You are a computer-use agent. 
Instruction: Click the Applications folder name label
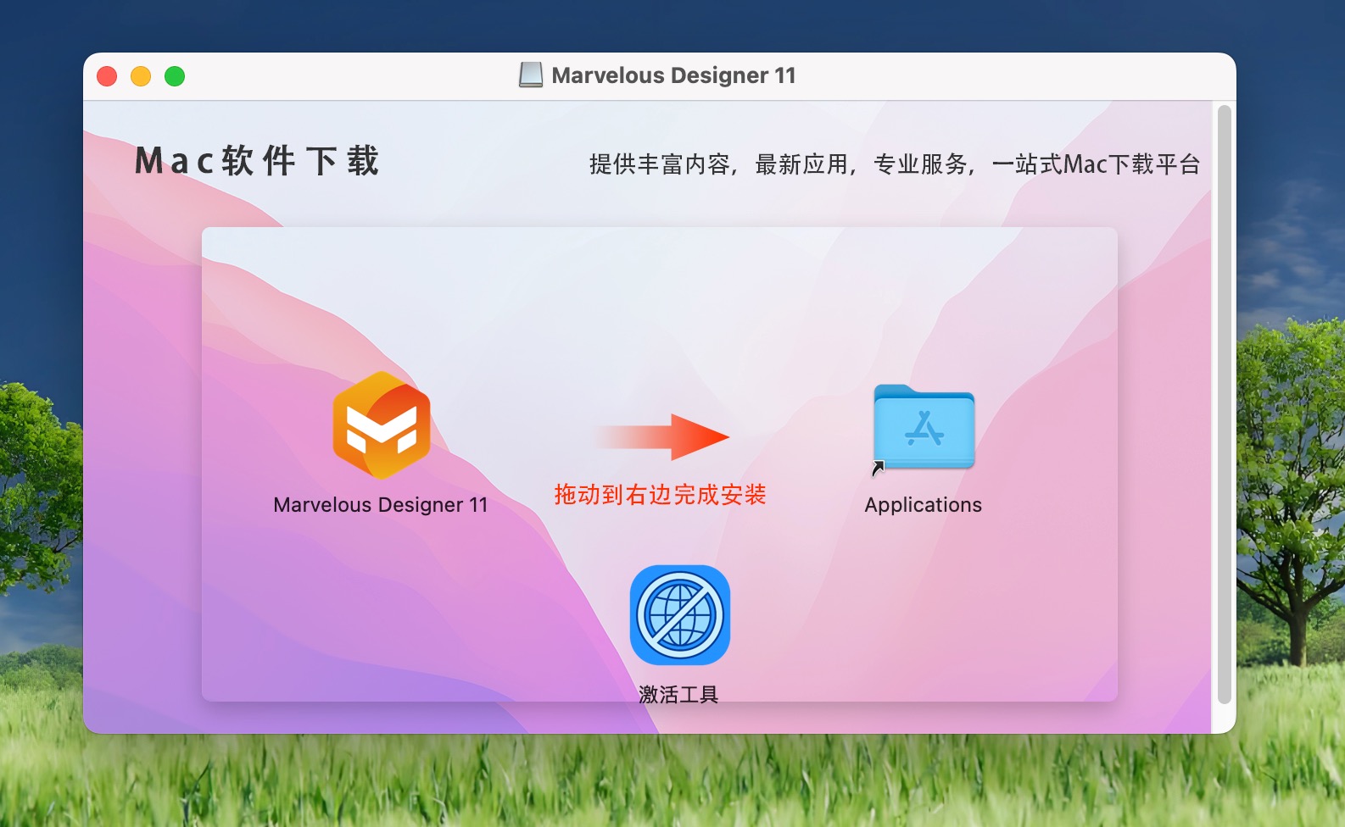click(x=923, y=505)
